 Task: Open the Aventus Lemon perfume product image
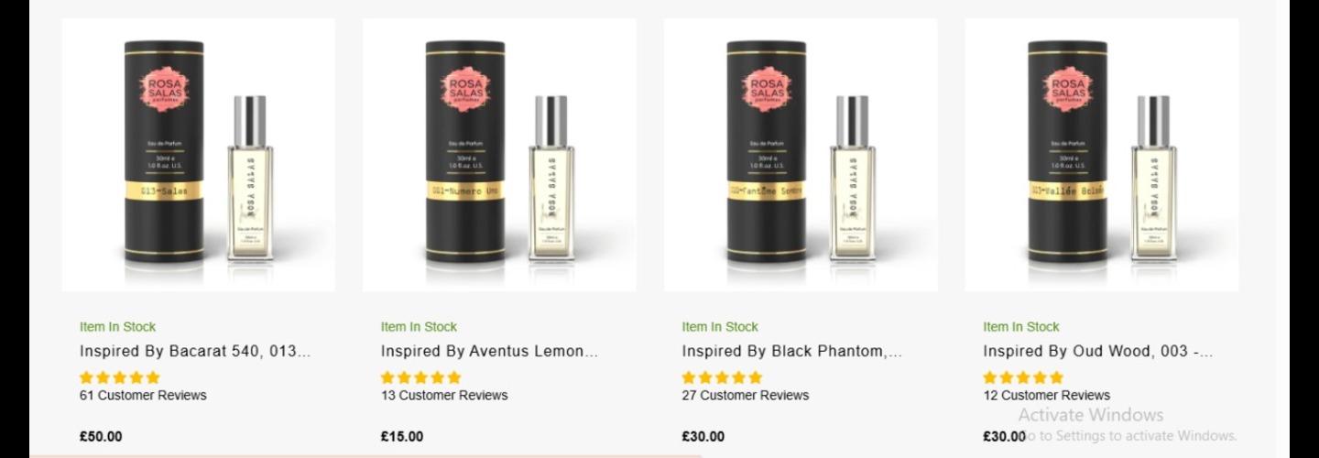(499, 155)
